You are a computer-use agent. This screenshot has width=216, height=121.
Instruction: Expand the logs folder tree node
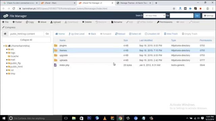tap(7, 53)
